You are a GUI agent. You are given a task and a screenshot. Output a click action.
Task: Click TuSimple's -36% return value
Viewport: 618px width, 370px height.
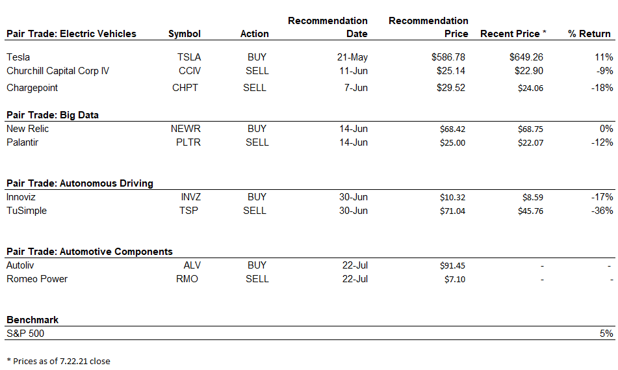point(601,211)
